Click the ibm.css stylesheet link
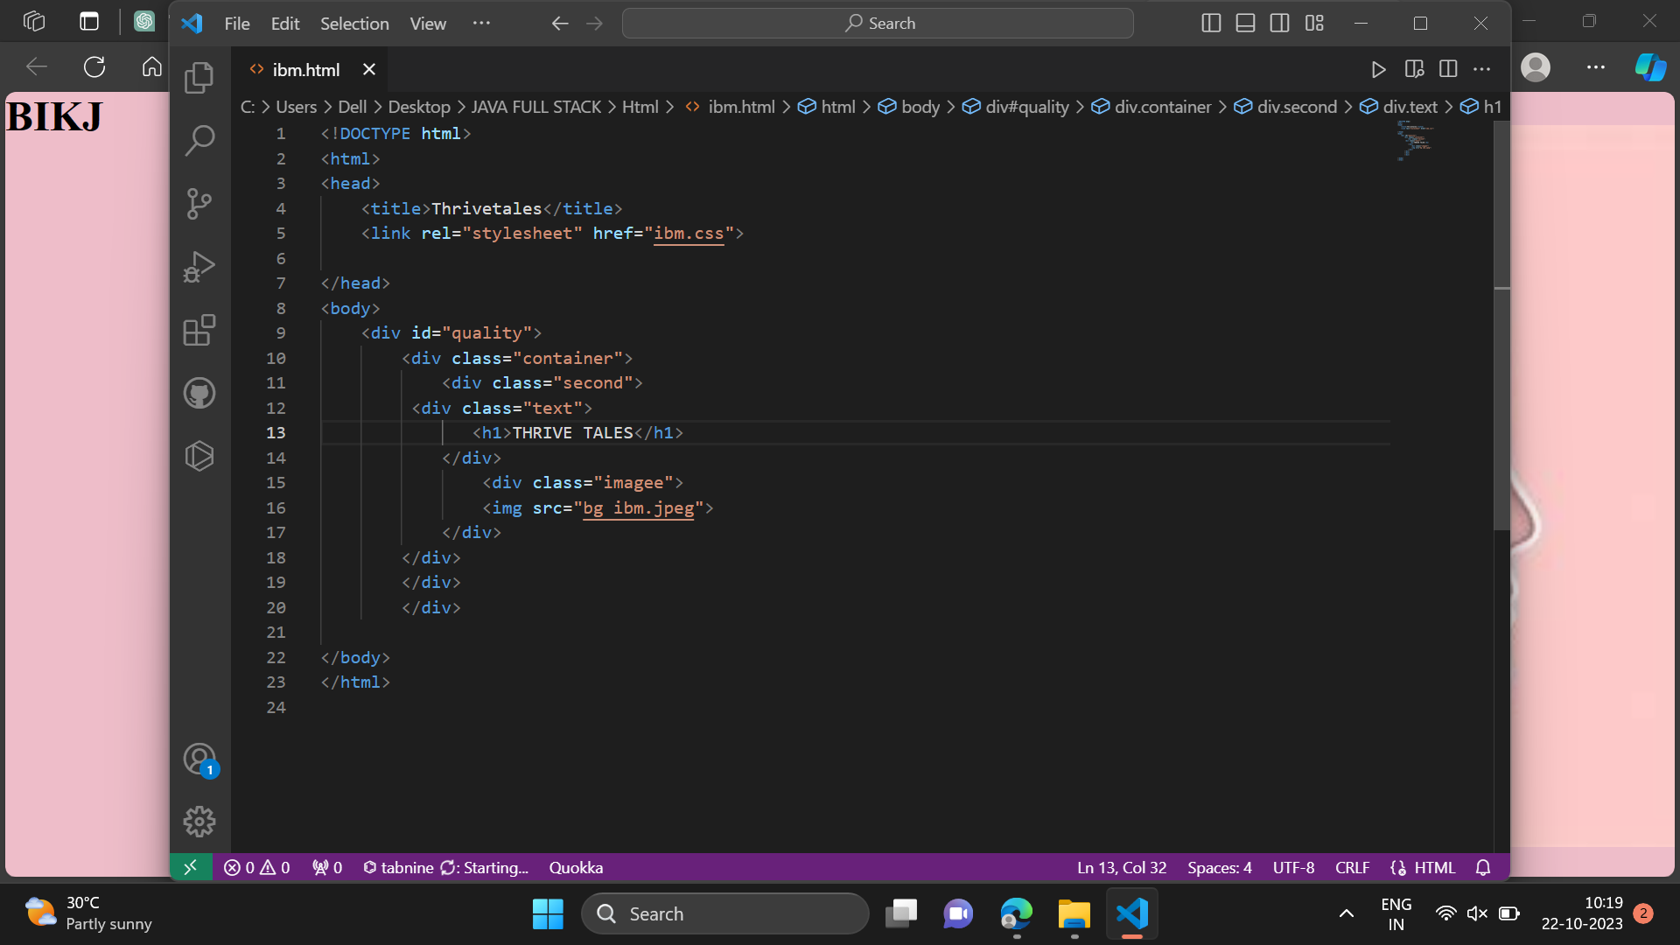Viewport: 1680px width, 945px height. (689, 234)
